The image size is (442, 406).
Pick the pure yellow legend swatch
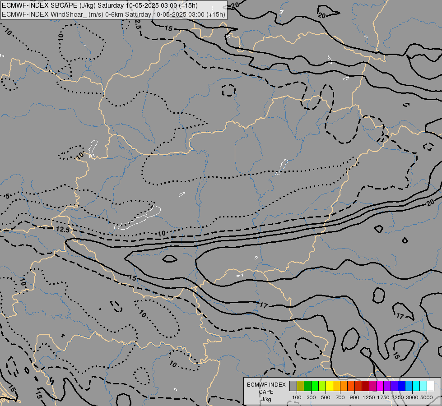pos(329,386)
